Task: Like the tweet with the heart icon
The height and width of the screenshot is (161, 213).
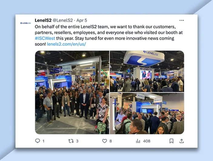Action: click(105, 141)
